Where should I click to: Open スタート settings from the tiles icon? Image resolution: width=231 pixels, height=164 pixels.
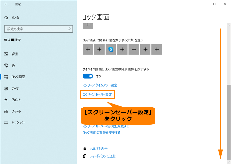click(x=6, y=111)
